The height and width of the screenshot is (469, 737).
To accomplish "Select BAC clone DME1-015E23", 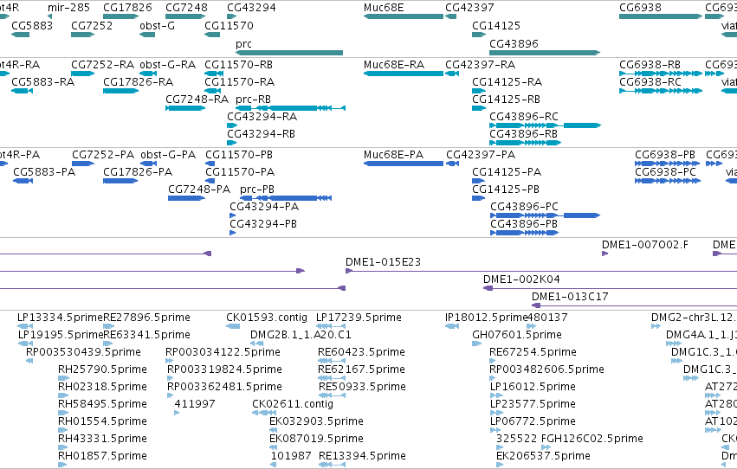I will click(x=541, y=271).
